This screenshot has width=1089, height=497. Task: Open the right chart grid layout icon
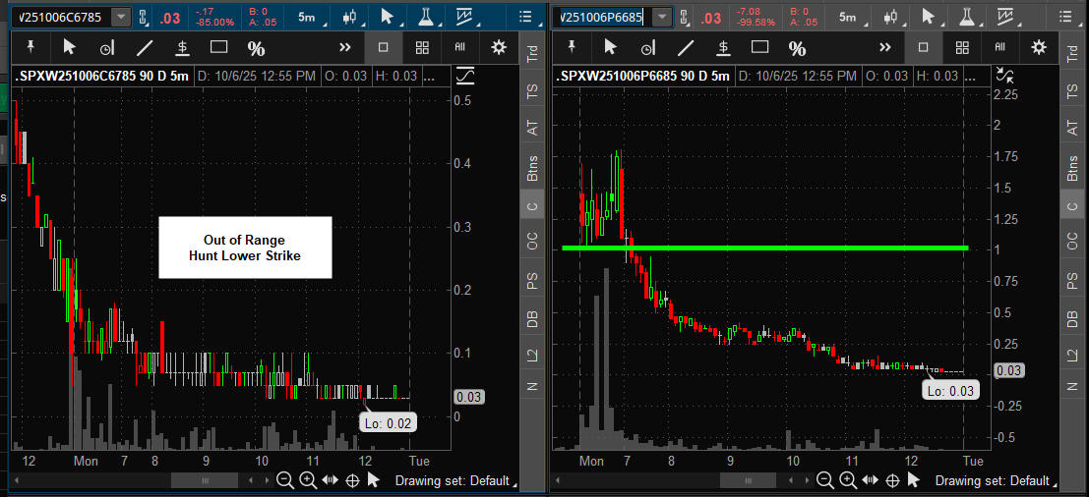(962, 47)
